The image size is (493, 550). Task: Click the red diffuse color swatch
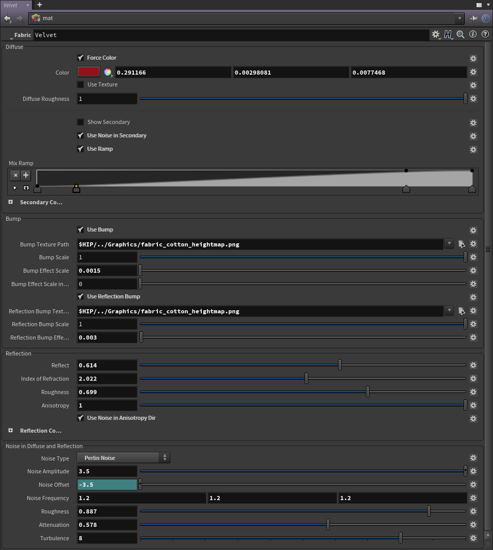coord(89,72)
